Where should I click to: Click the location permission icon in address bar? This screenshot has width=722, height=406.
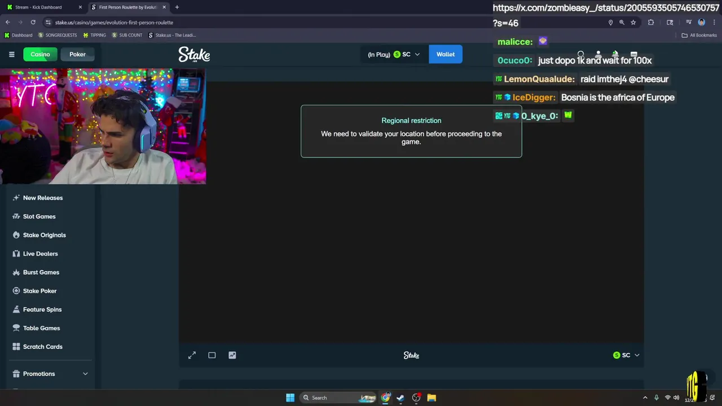click(x=610, y=23)
